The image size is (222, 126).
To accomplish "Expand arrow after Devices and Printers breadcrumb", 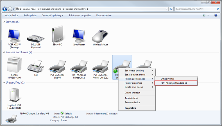I will pos(88,9).
